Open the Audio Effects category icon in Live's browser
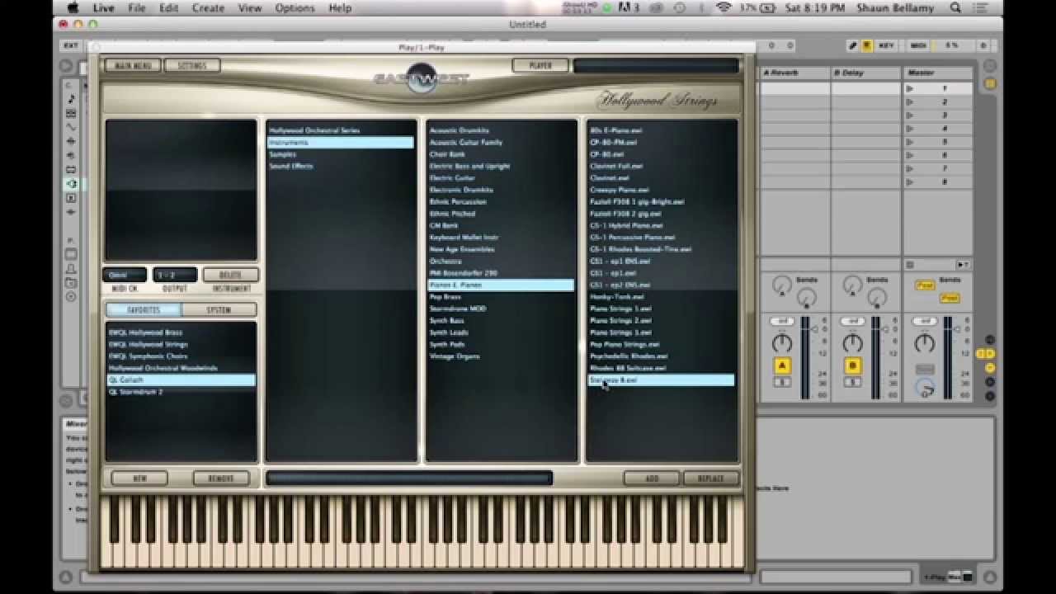 coord(72,141)
